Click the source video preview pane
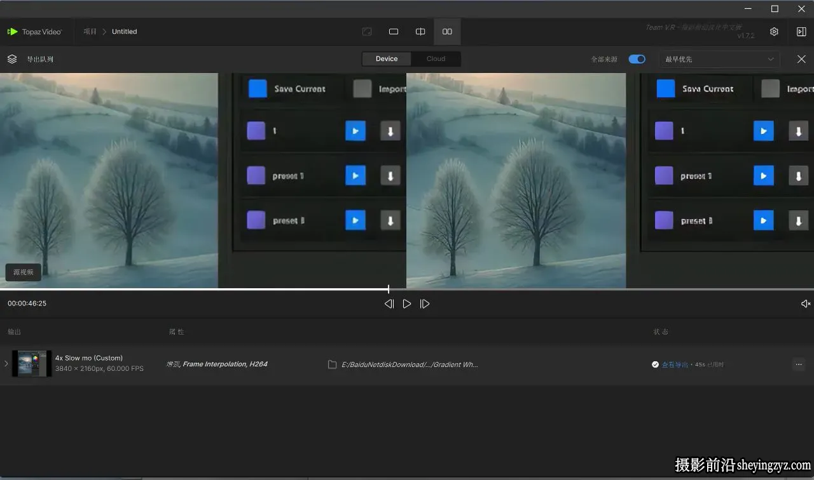 (x=203, y=180)
